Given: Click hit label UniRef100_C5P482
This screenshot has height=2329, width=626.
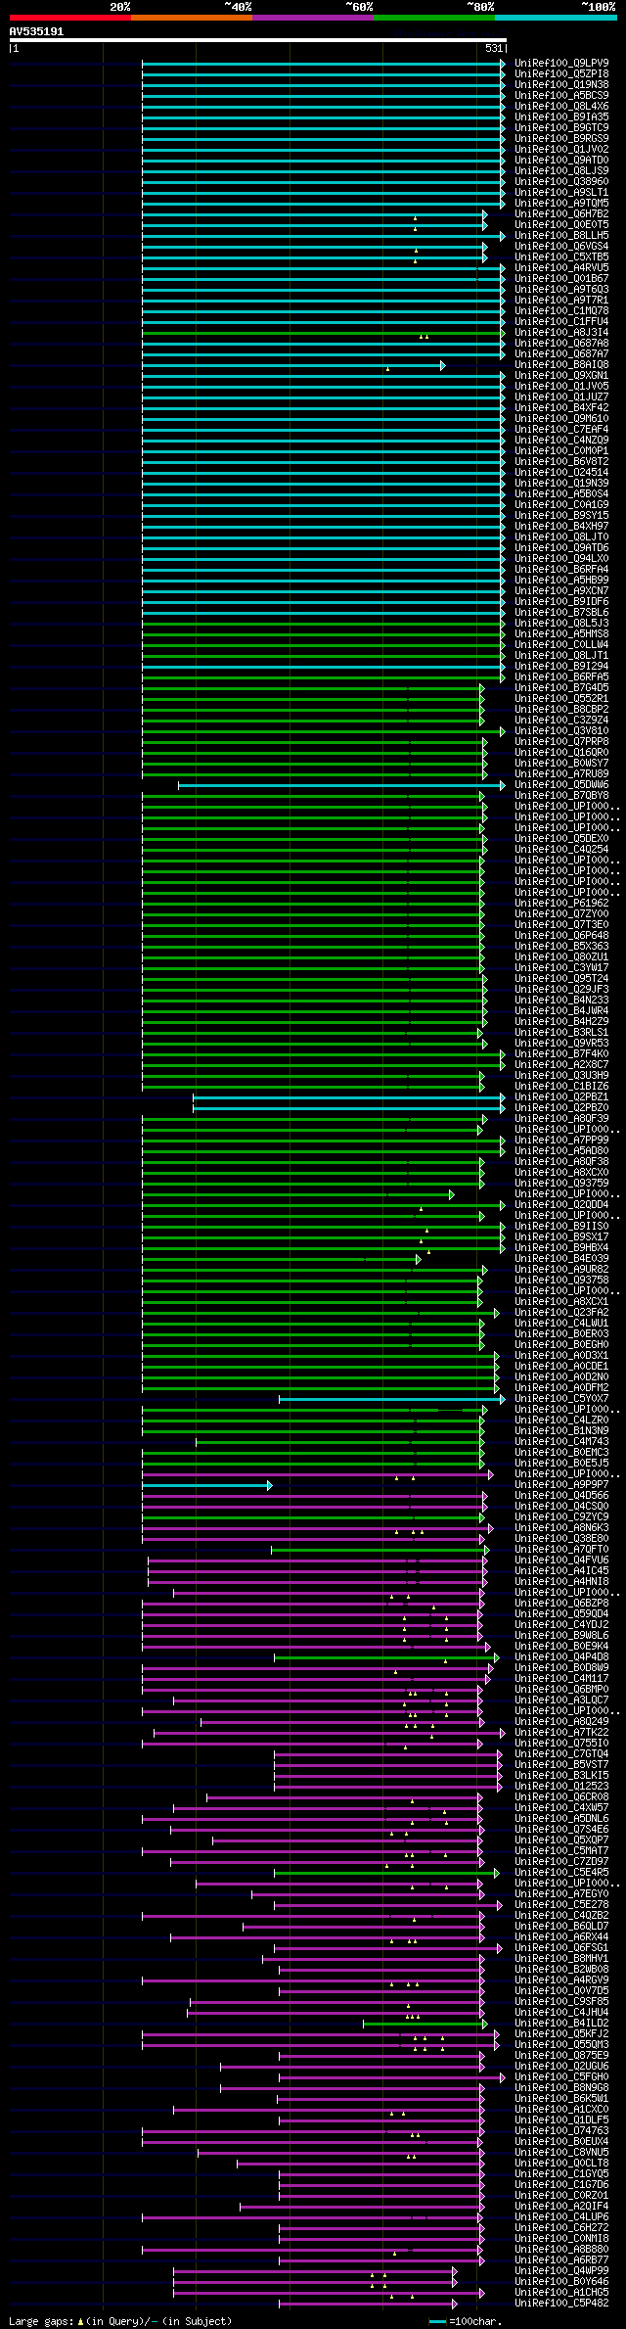Looking at the screenshot, I should tap(561, 2304).
